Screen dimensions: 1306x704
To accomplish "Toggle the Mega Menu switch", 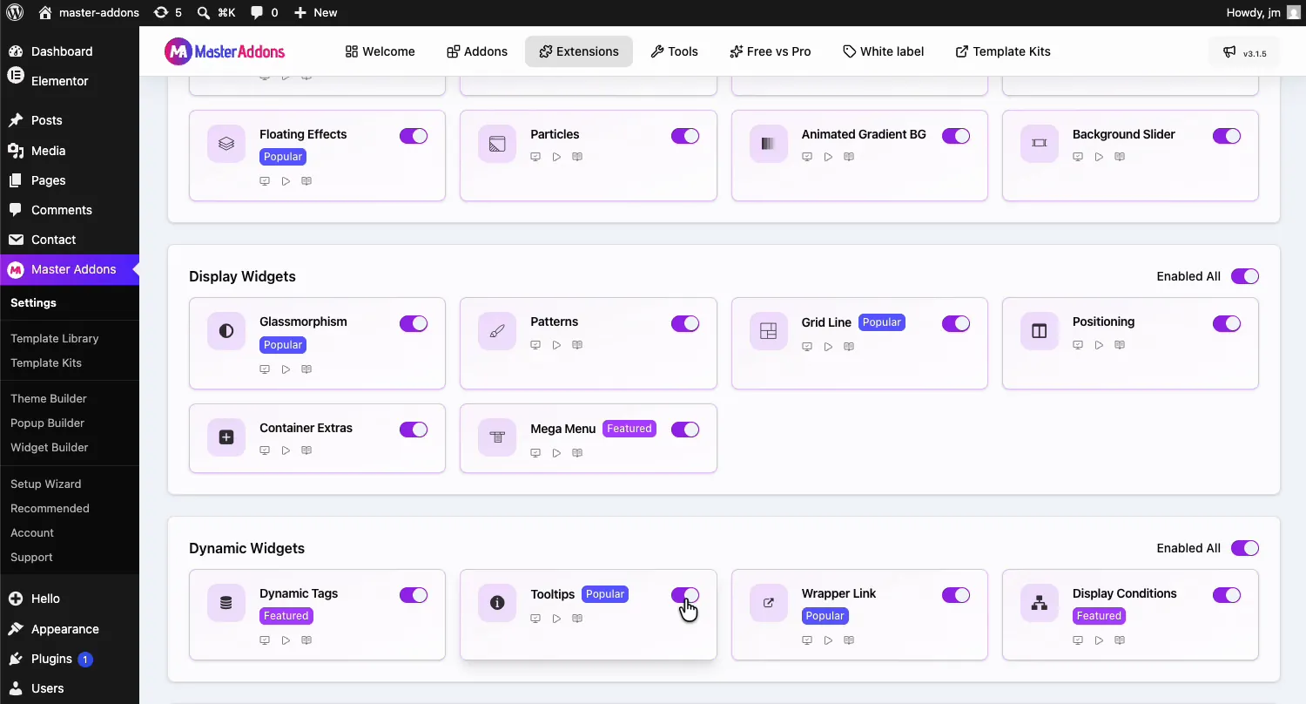I will [685, 430].
